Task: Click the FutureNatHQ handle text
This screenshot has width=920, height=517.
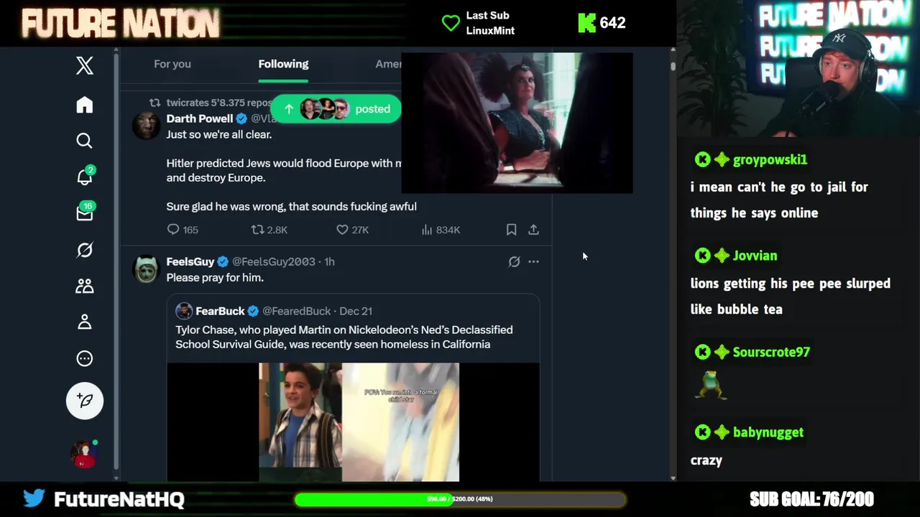Action: point(119,499)
